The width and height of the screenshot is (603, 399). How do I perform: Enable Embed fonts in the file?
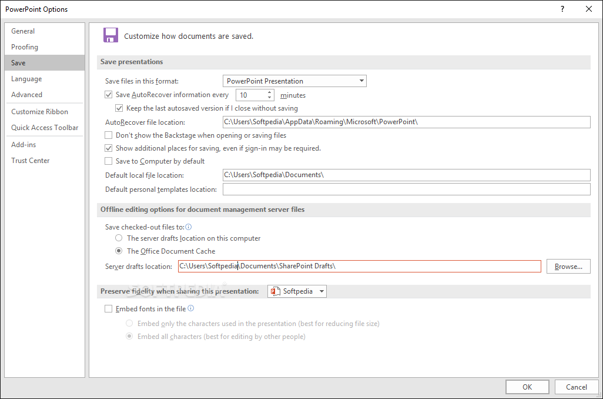click(109, 308)
